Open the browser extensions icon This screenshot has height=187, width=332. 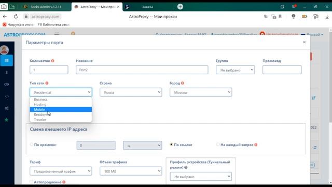coord(316,16)
